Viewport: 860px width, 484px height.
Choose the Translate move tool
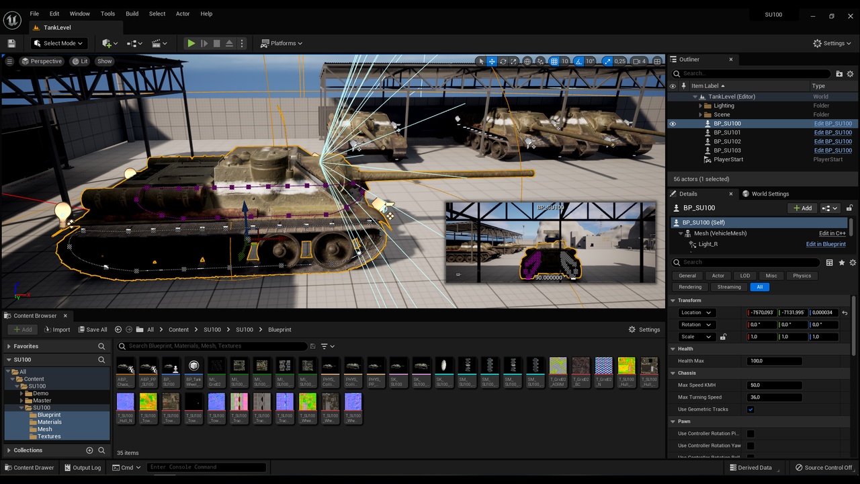point(492,61)
